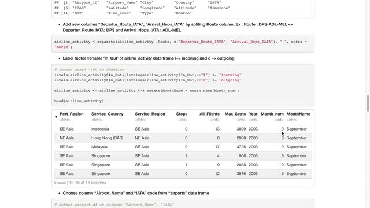
Task: Select the Year column header
Action: click(253, 114)
